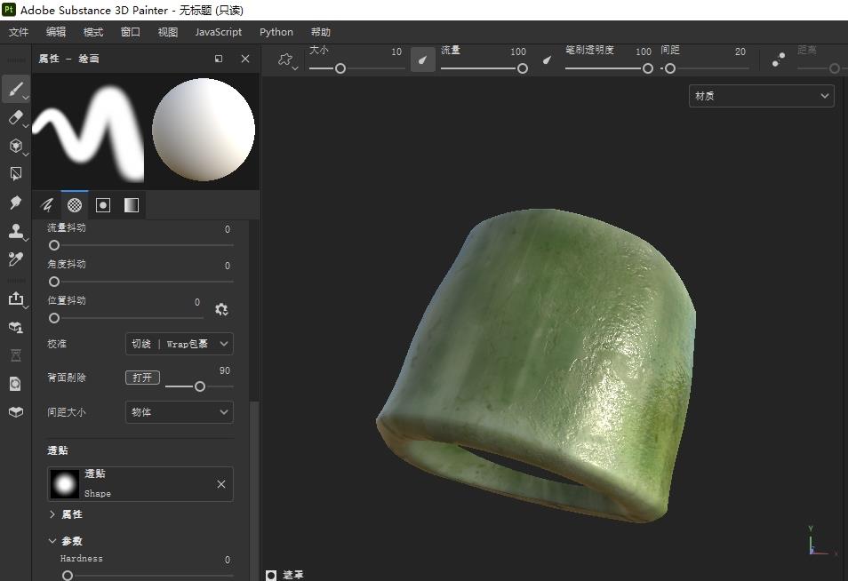Open the 帮助 menu
The image size is (848, 581).
(x=321, y=32)
